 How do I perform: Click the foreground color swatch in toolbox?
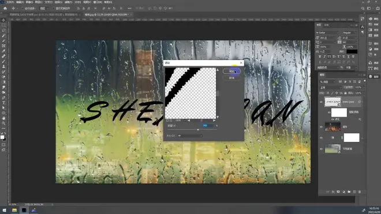(2, 137)
